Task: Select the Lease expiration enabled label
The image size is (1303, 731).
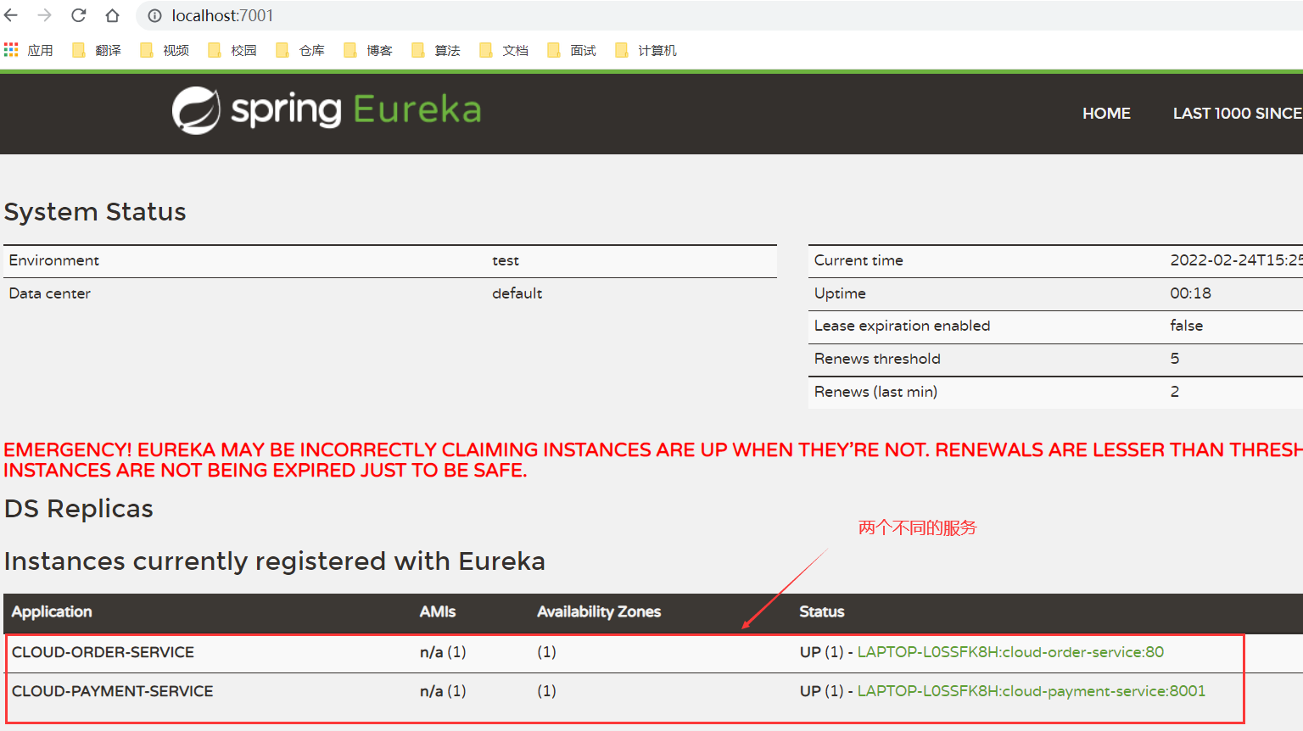Action: tap(903, 326)
